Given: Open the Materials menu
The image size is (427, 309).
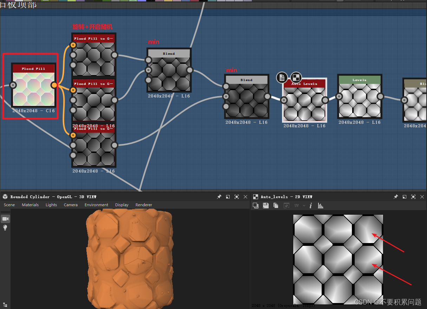Looking at the screenshot, I should [x=30, y=205].
